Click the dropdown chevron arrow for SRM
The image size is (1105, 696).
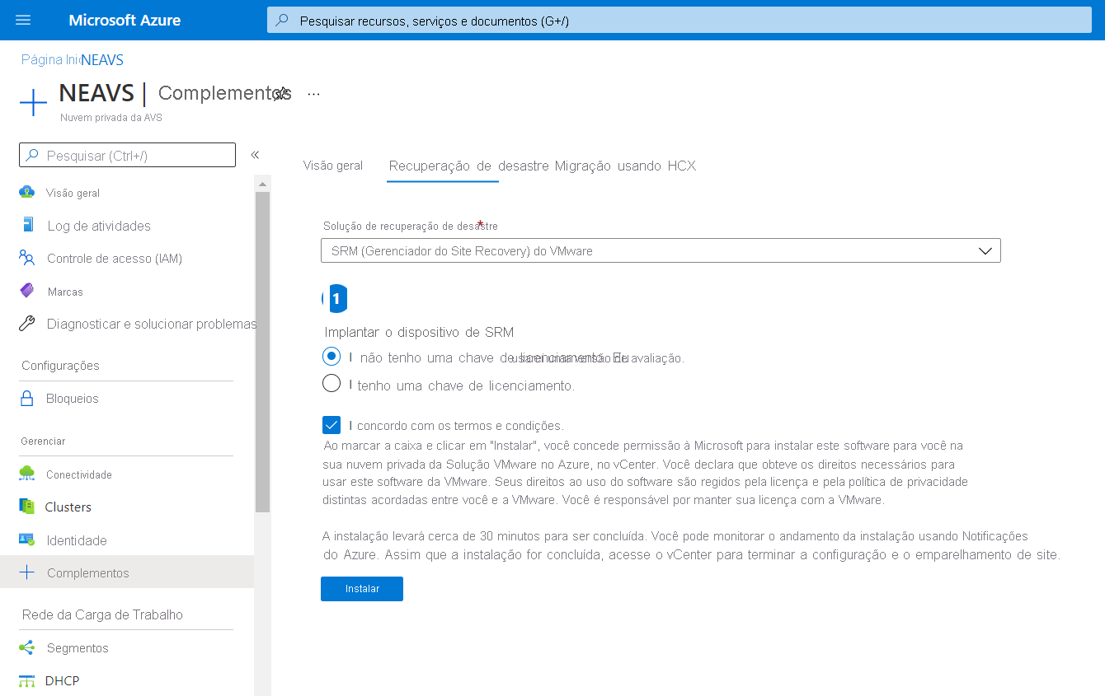985,251
